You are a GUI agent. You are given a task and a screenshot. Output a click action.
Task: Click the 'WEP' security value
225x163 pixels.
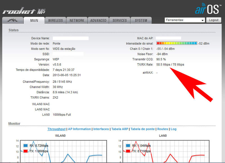56,59
